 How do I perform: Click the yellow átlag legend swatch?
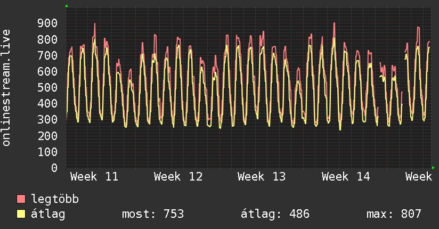click(x=21, y=214)
